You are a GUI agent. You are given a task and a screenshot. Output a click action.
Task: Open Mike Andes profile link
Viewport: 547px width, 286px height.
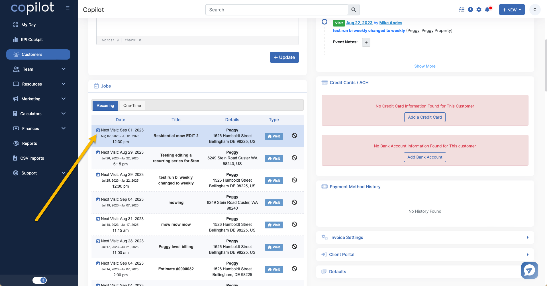point(391,23)
